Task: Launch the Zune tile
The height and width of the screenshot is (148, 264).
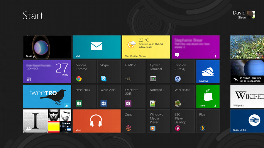Action: 134,121
